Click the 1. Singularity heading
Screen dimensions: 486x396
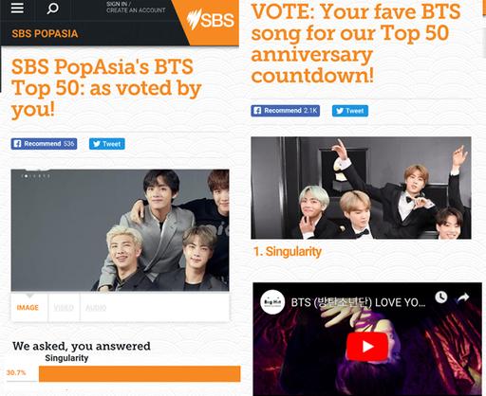tap(288, 252)
